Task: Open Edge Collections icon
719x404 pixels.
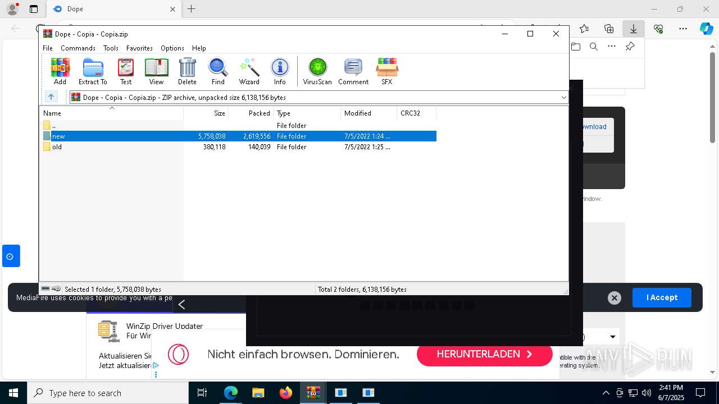Action: [x=609, y=29]
